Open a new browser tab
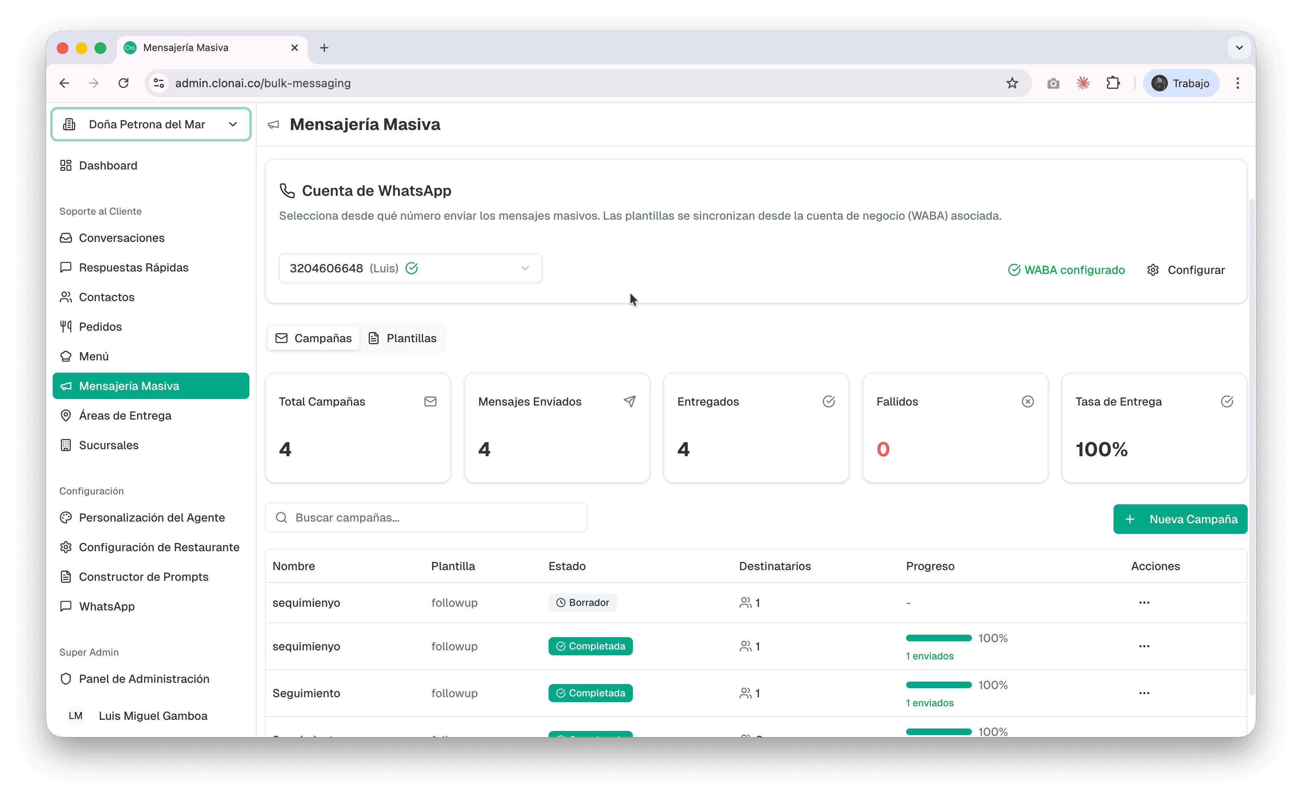Image resolution: width=1302 pixels, height=798 pixels. pyautogui.click(x=324, y=48)
